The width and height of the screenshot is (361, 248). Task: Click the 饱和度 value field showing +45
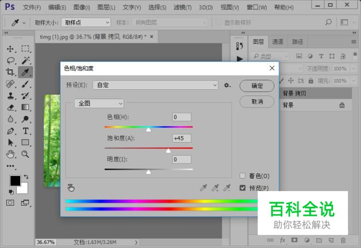182,138
